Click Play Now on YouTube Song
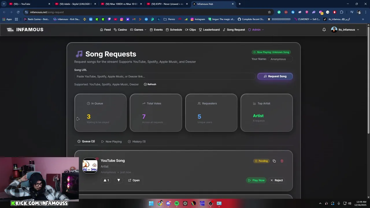The image size is (370, 208). pyautogui.click(x=256, y=180)
